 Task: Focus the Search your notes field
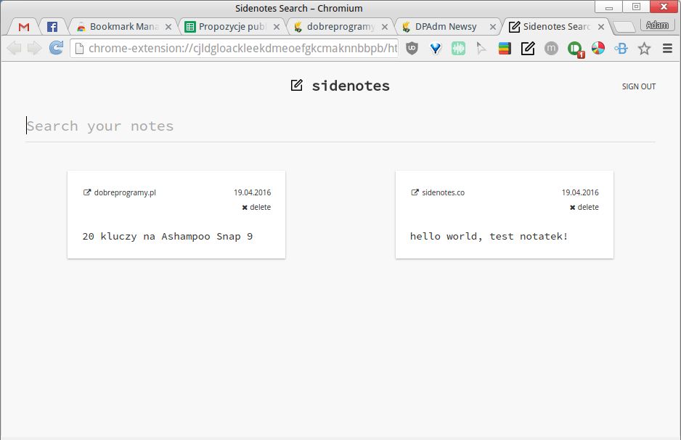point(340,126)
